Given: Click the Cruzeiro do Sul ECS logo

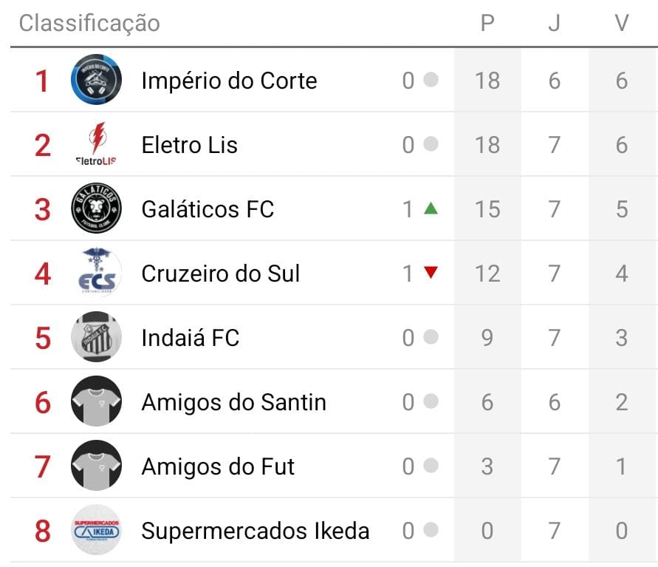Looking at the screenshot, I should [x=96, y=273].
